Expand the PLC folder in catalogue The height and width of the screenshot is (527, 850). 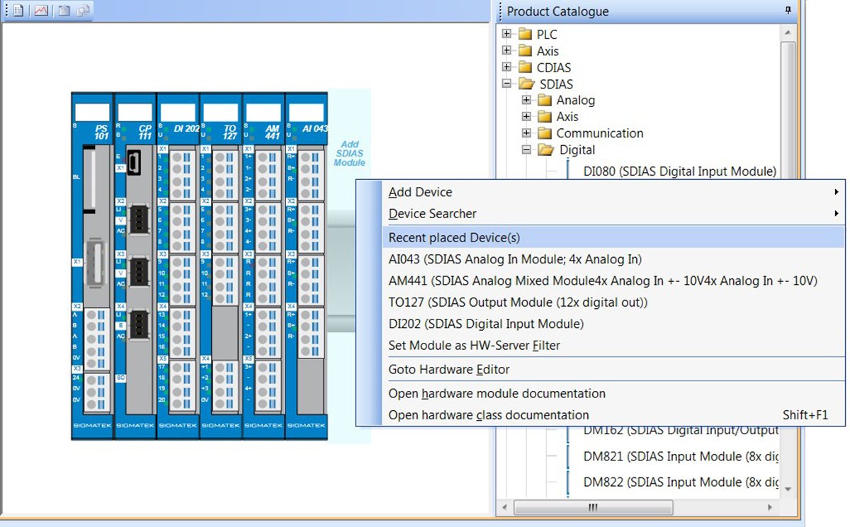coord(506,34)
